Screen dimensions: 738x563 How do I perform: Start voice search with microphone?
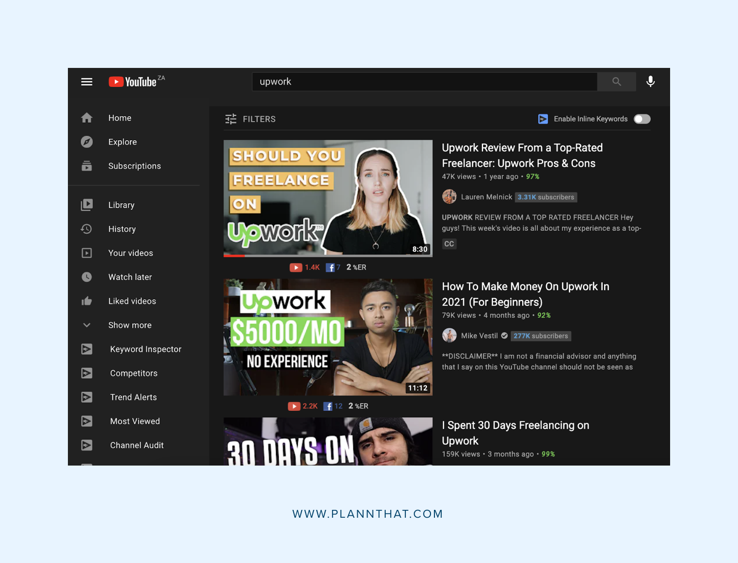[650, 82]
